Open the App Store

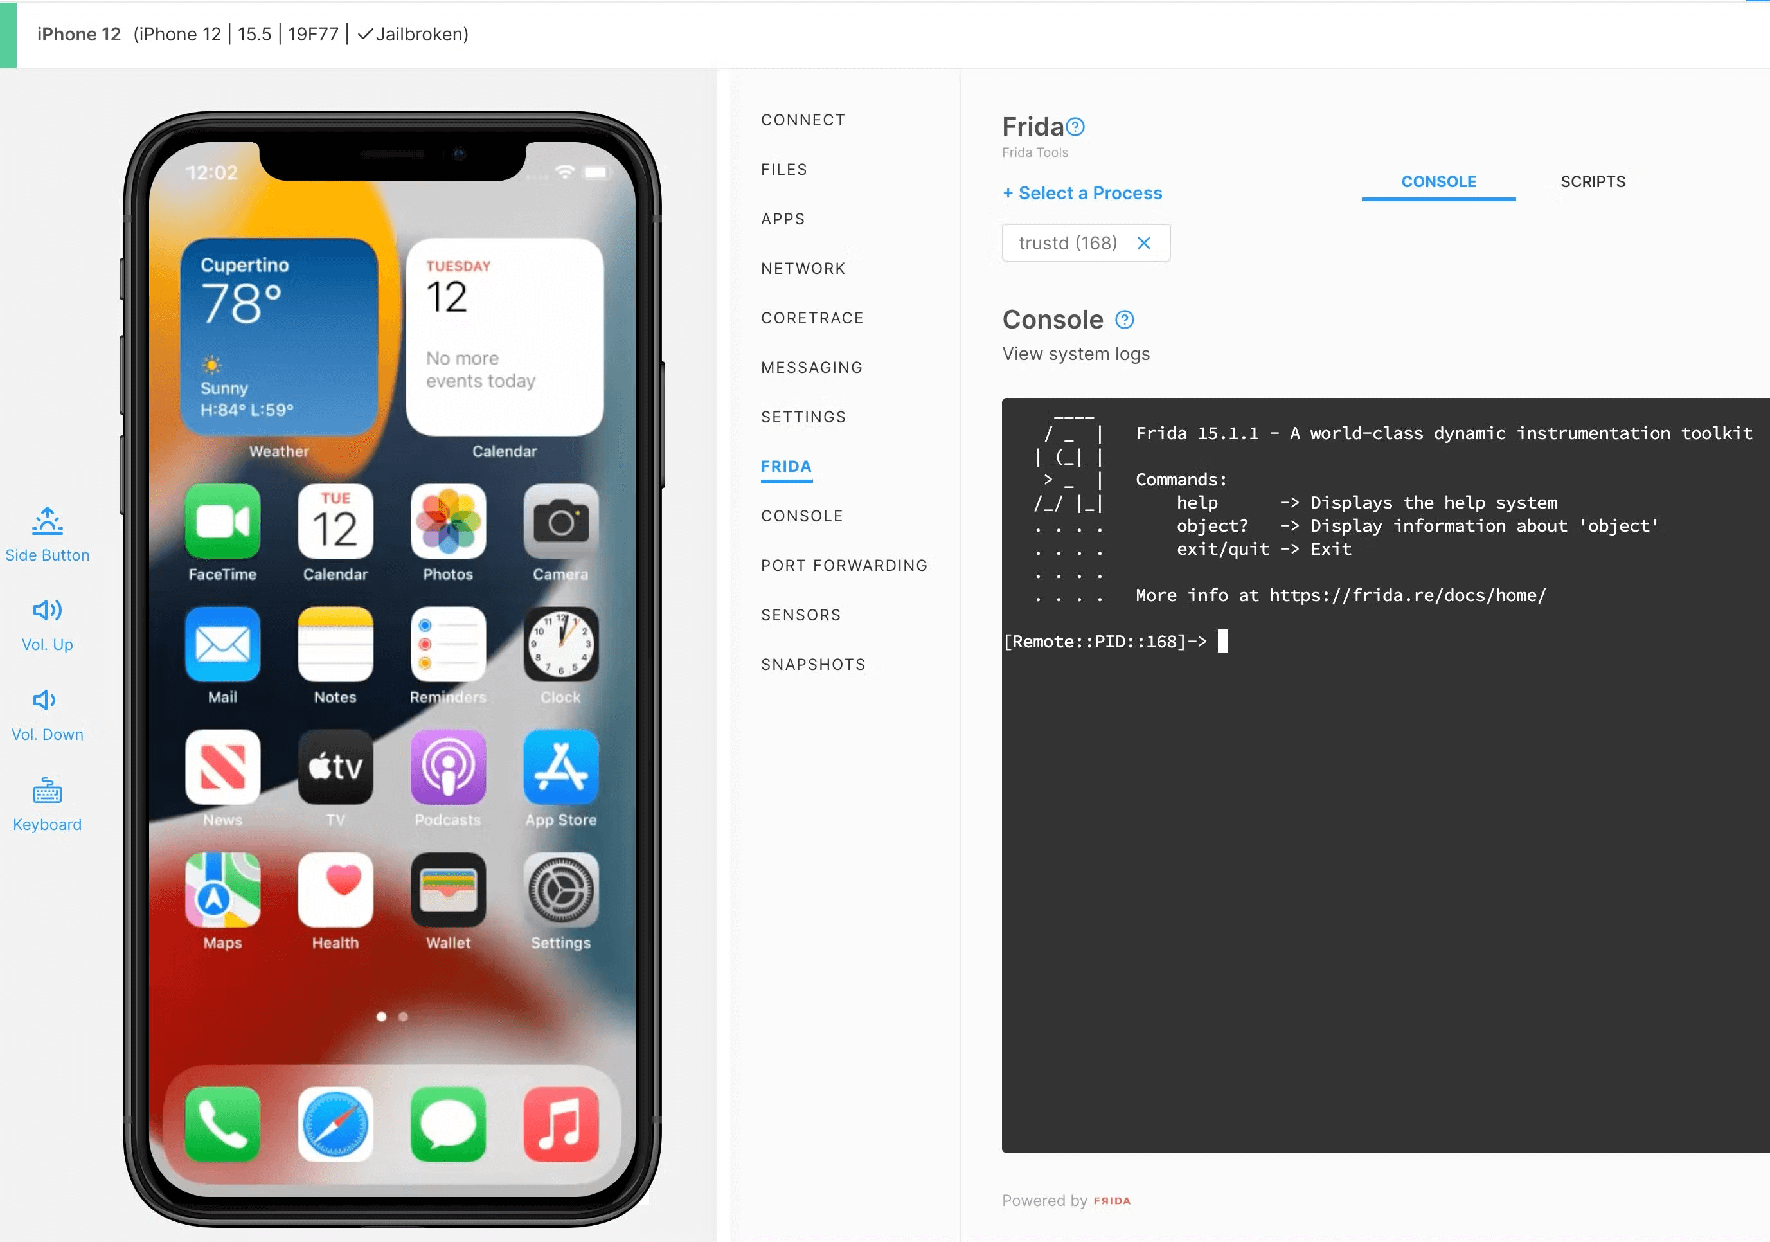tap(560, 767)
